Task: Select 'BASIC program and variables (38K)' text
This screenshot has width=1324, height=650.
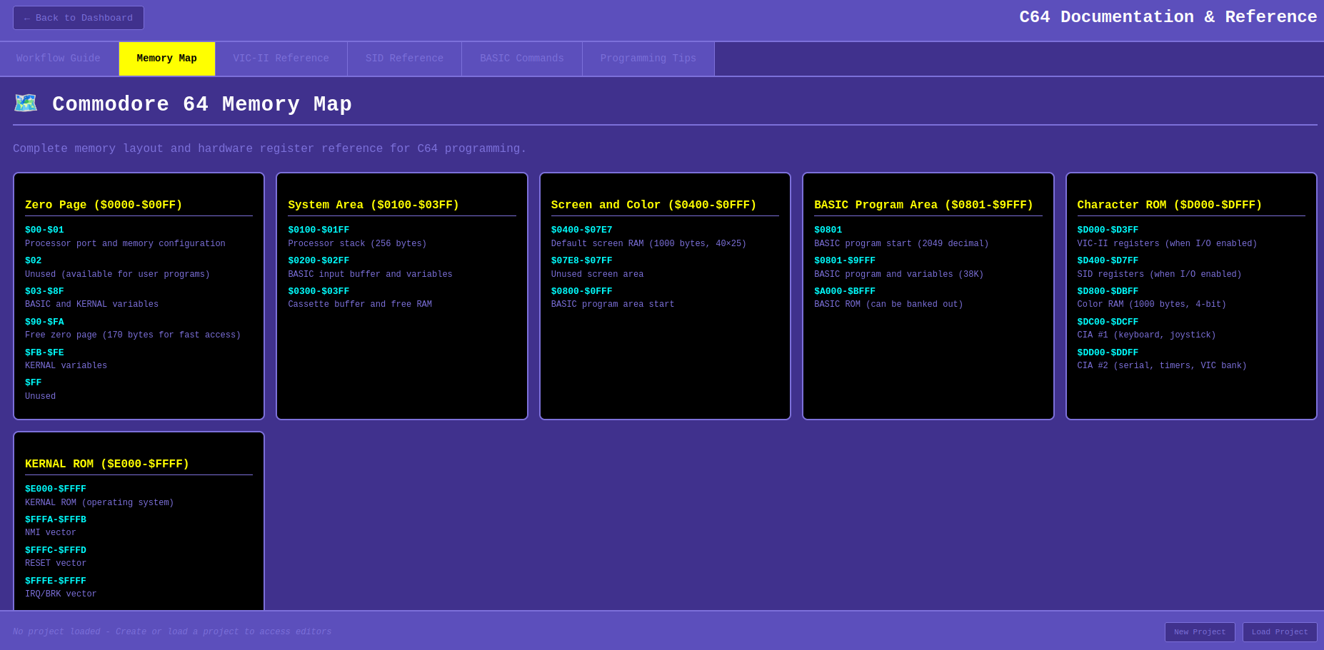Action: pyautogui.click(x=899, y=275)
